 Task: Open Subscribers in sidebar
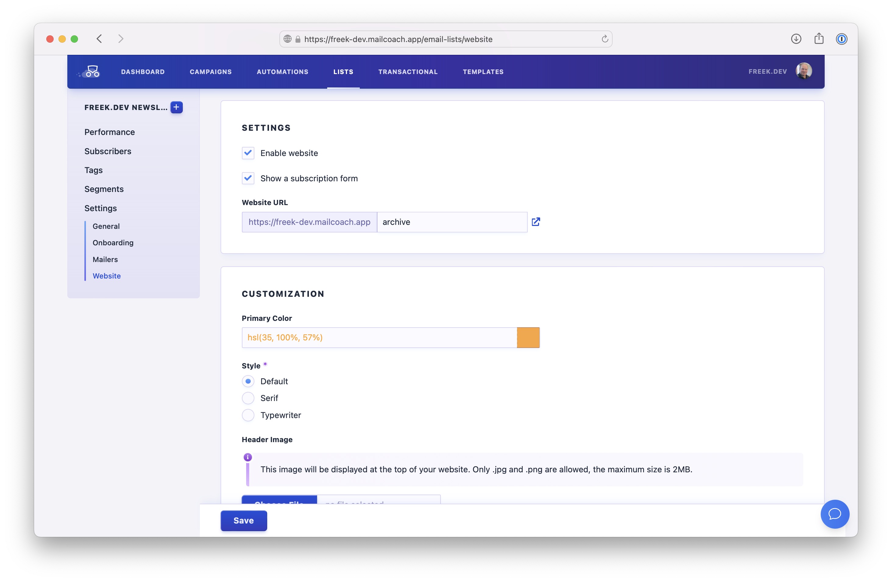tap(108, 151)
